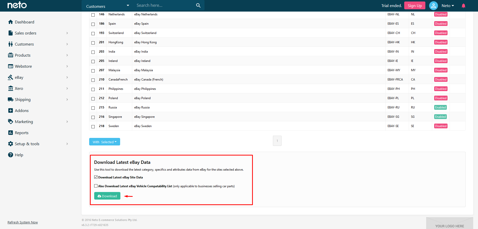Expand Marketing submenu chevron

coord(67,122)
